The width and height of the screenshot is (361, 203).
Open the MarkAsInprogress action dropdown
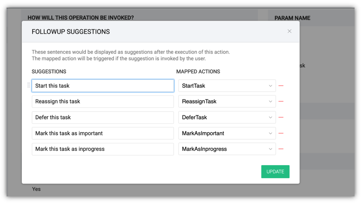coord(227,149)
